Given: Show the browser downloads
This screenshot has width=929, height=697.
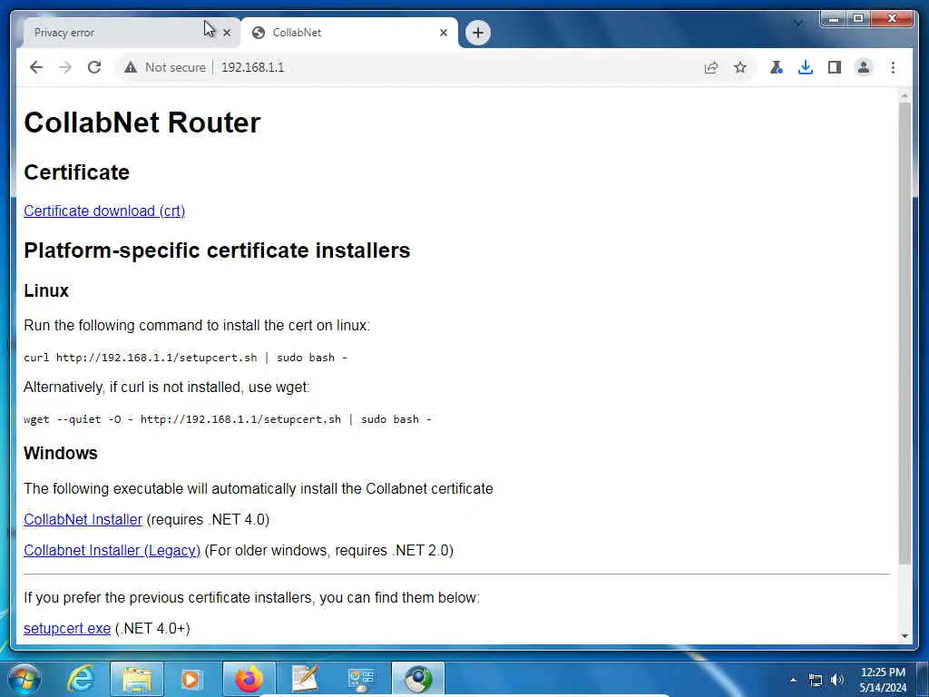Looking at the screenshot, I should coord(806,67).
